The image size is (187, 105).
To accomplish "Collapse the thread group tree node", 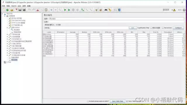I will point(5,16).
